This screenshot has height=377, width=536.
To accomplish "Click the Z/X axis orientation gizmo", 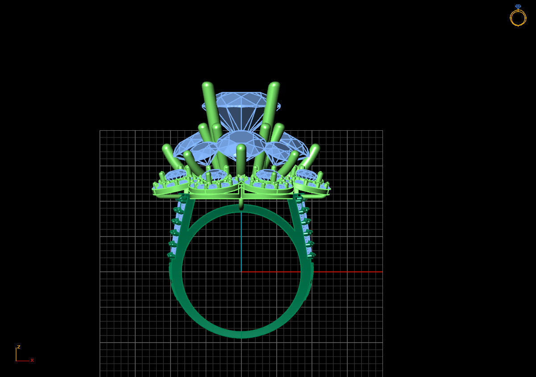I will pyautogui.click(x=24, y=353).
